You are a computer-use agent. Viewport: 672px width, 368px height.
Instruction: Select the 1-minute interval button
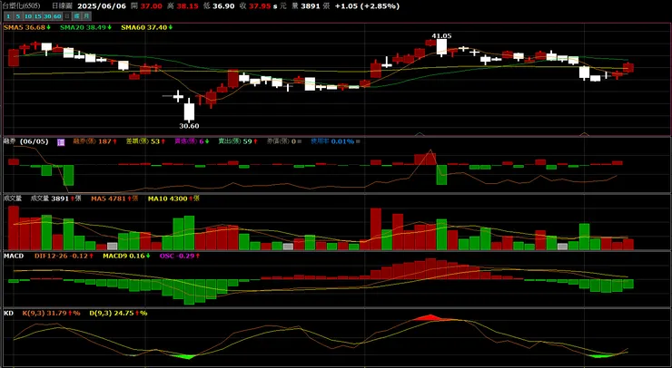[7, 16]
